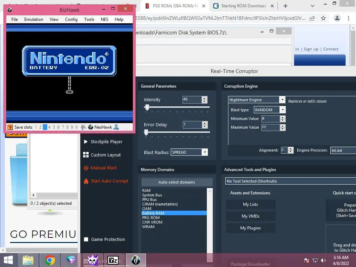Click the BizHawk title bar app icon

tap(9, 10)
